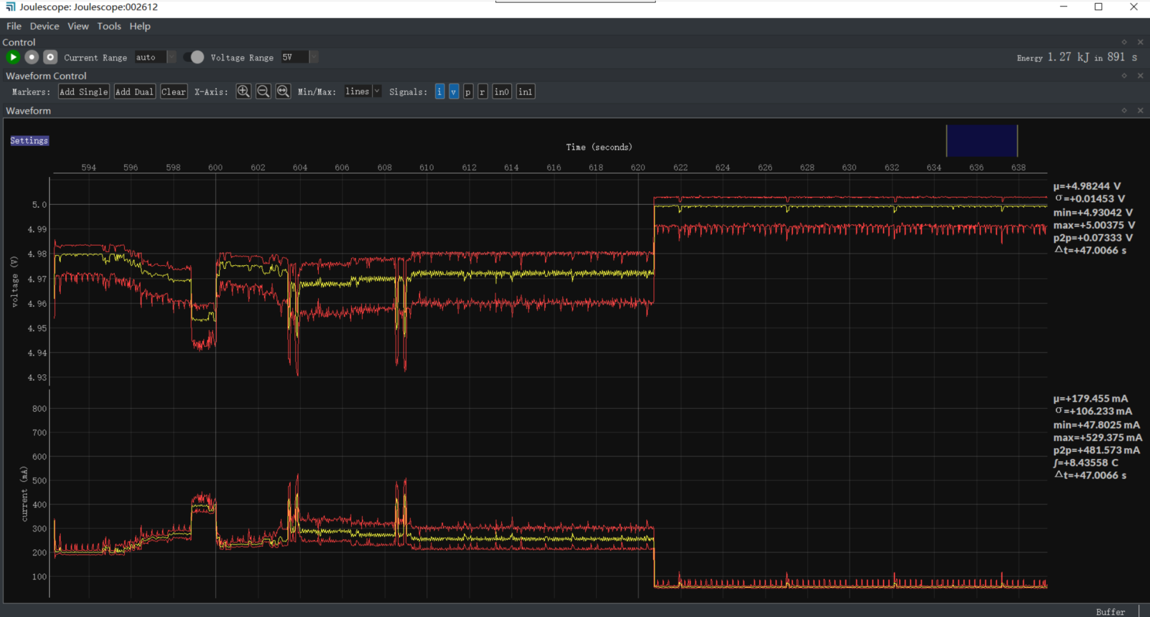Click the Energy 1.27 kJ readout
The image size is (1150, 617).
(1077, 57)
